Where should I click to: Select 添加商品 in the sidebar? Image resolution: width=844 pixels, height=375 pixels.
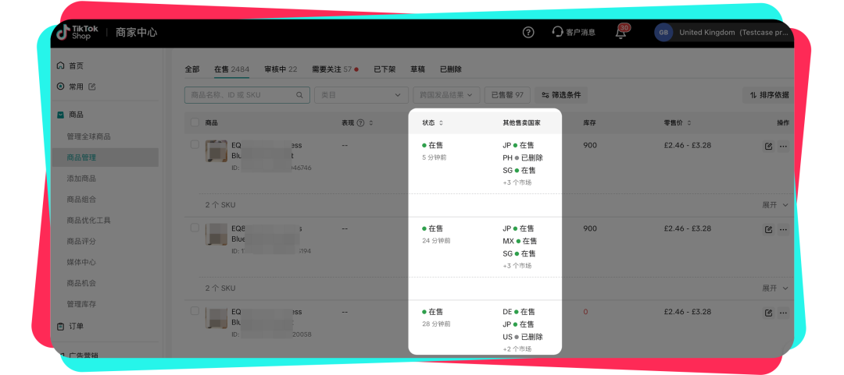pyautogui.click(x=81, y=179)
